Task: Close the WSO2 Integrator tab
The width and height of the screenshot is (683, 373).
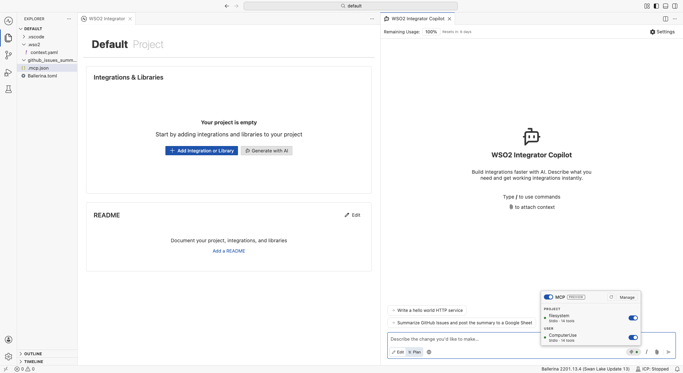Action: click(x=130, y=19)
